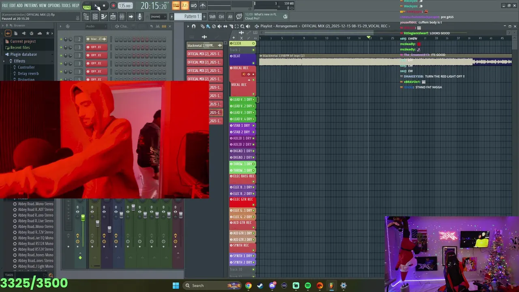Open the OPTIONS menu
Screen dimensions: 519x292
point(54,5)
